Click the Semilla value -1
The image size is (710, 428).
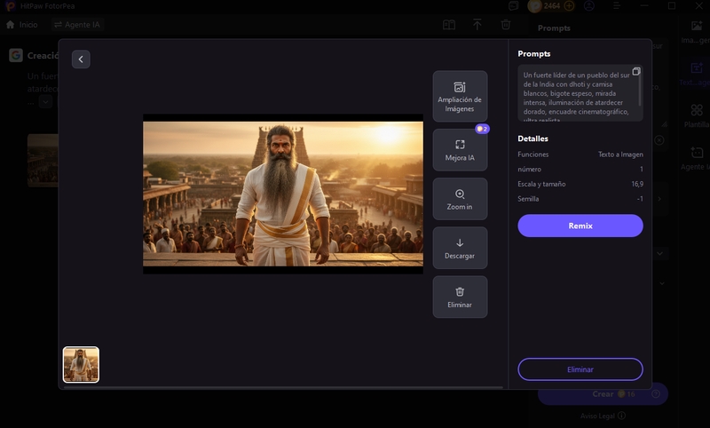[640, 199]
